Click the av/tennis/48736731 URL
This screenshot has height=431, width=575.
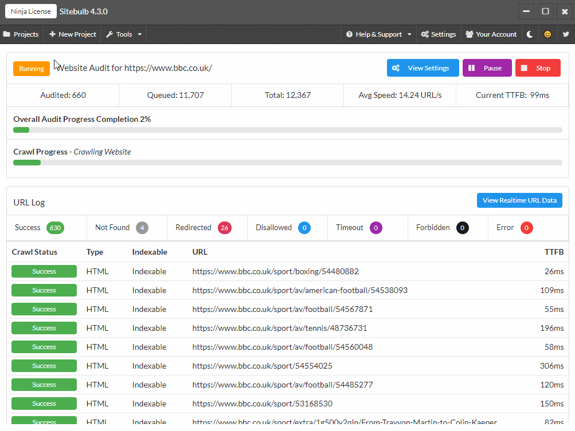click(279, 328)
